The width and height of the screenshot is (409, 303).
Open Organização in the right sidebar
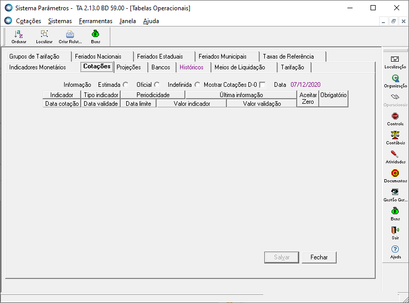click(x=395, y=81)
